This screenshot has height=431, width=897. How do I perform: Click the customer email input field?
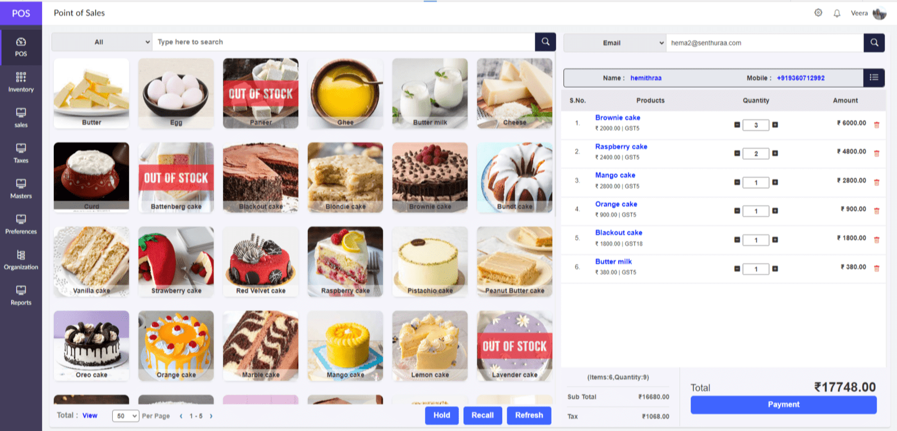[765, 43]
